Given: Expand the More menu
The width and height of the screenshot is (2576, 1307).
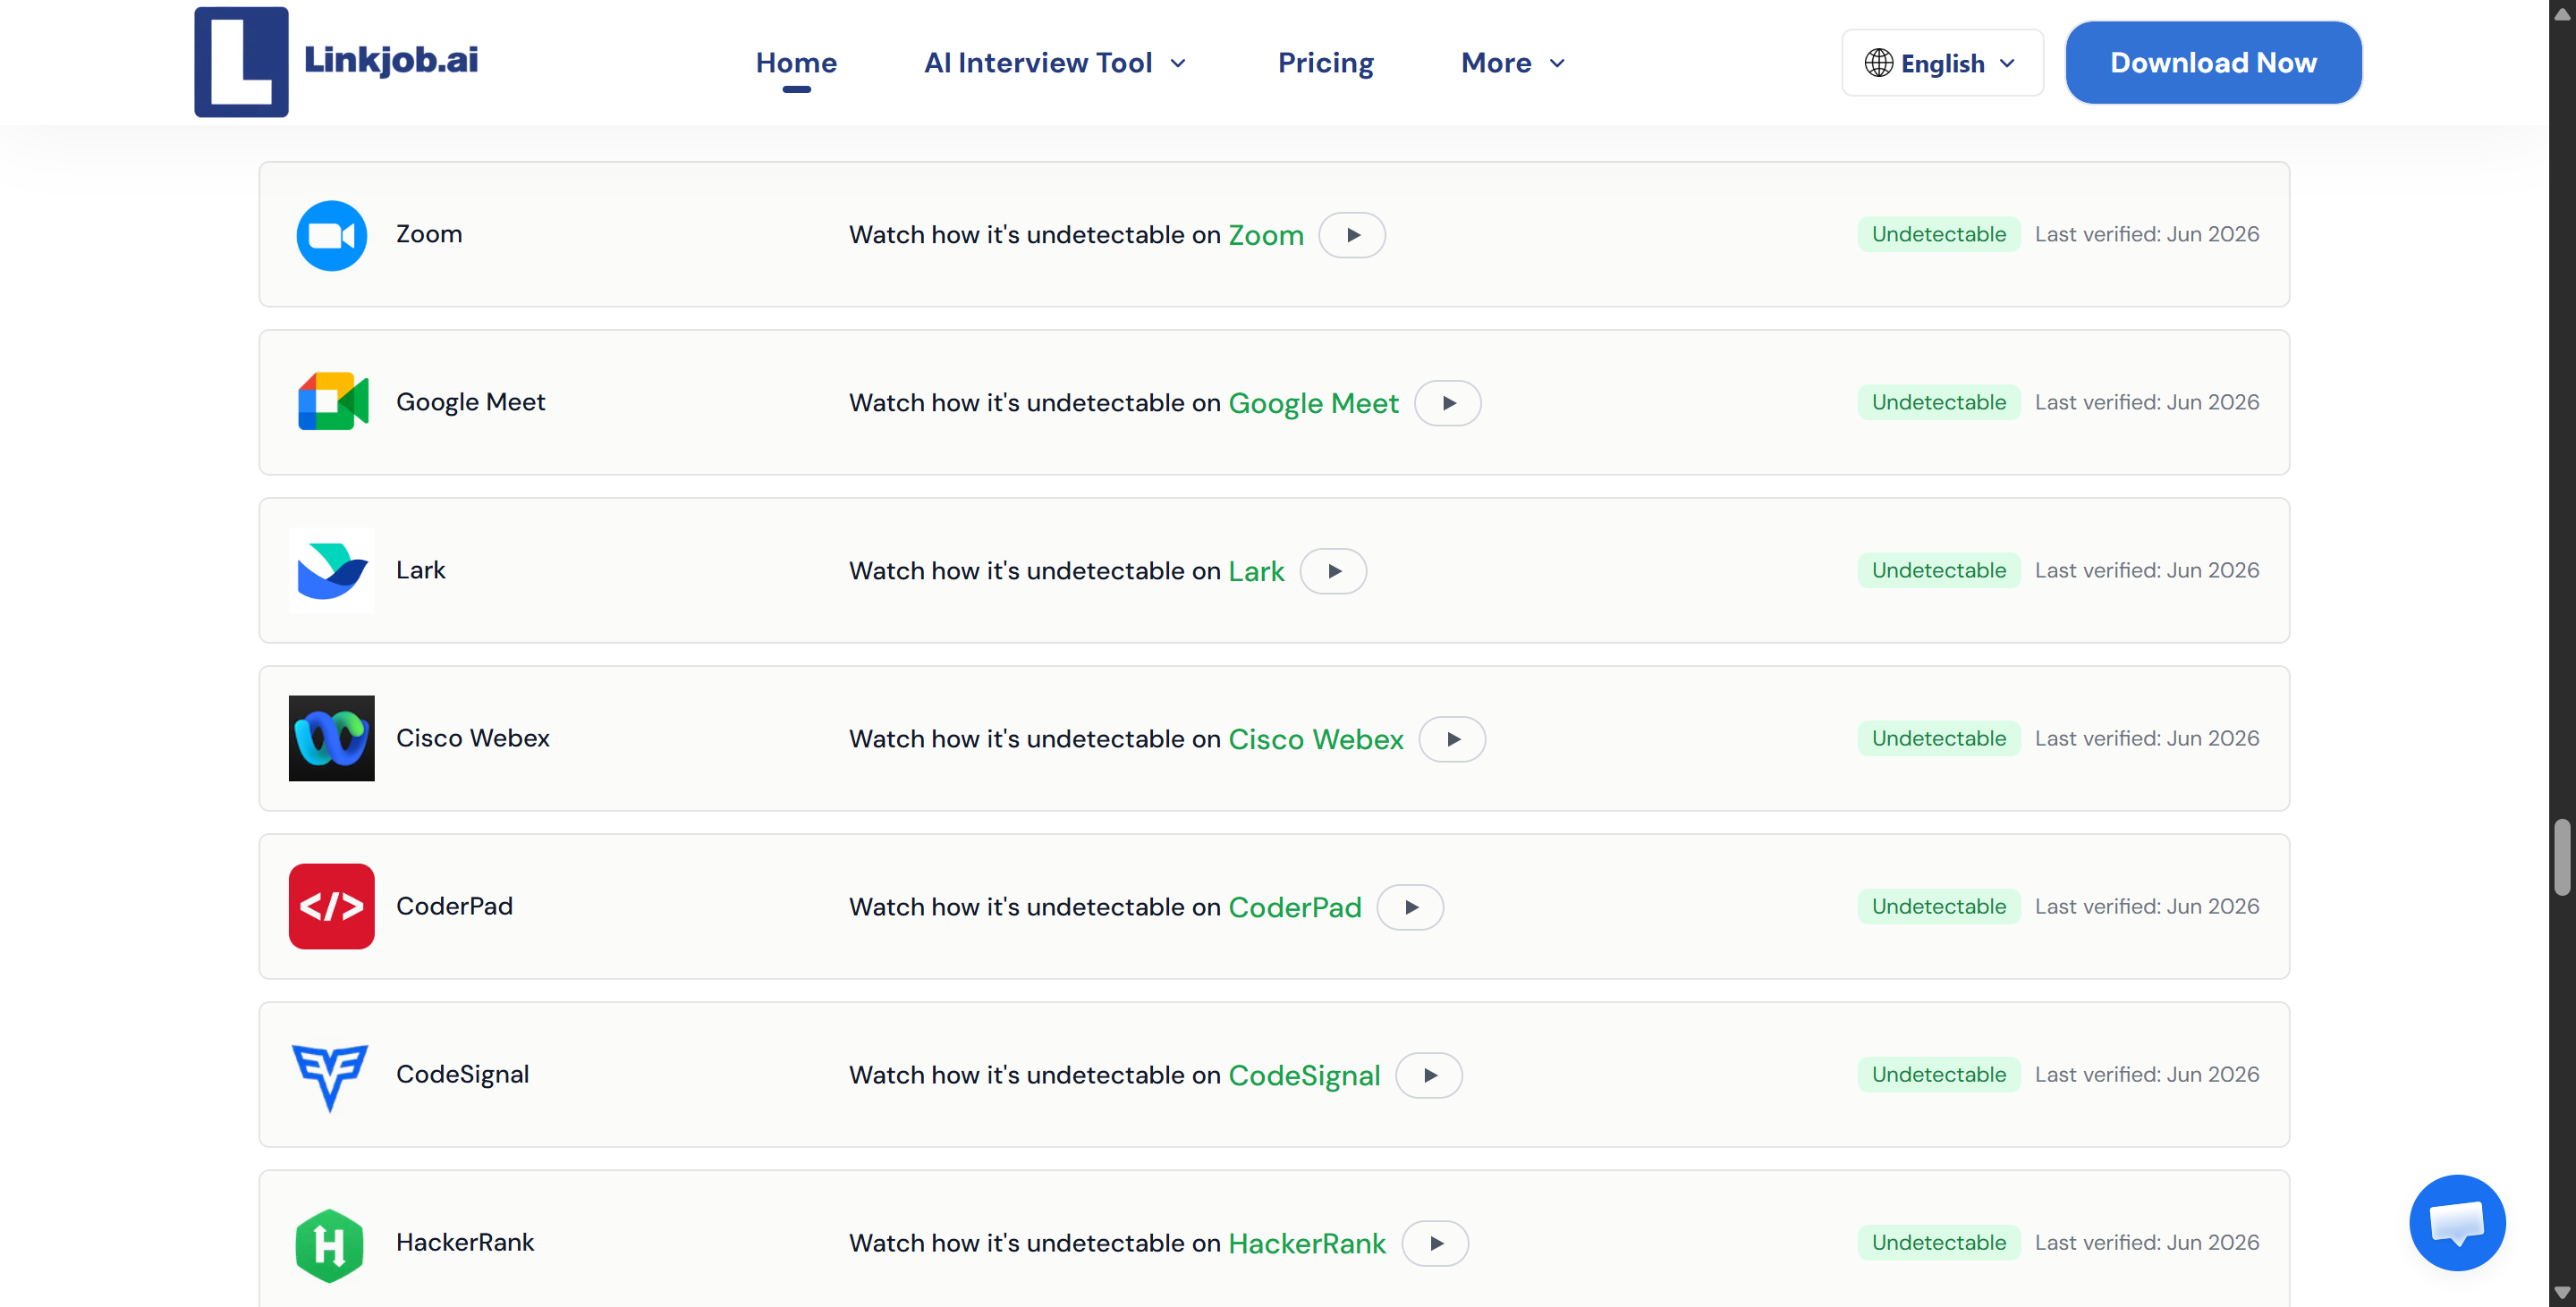Looking at the screenshot, I should 1513,62.
